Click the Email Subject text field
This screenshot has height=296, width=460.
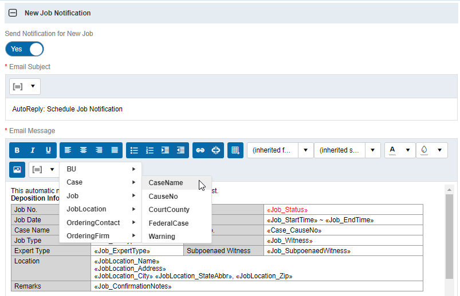[229, 109]
